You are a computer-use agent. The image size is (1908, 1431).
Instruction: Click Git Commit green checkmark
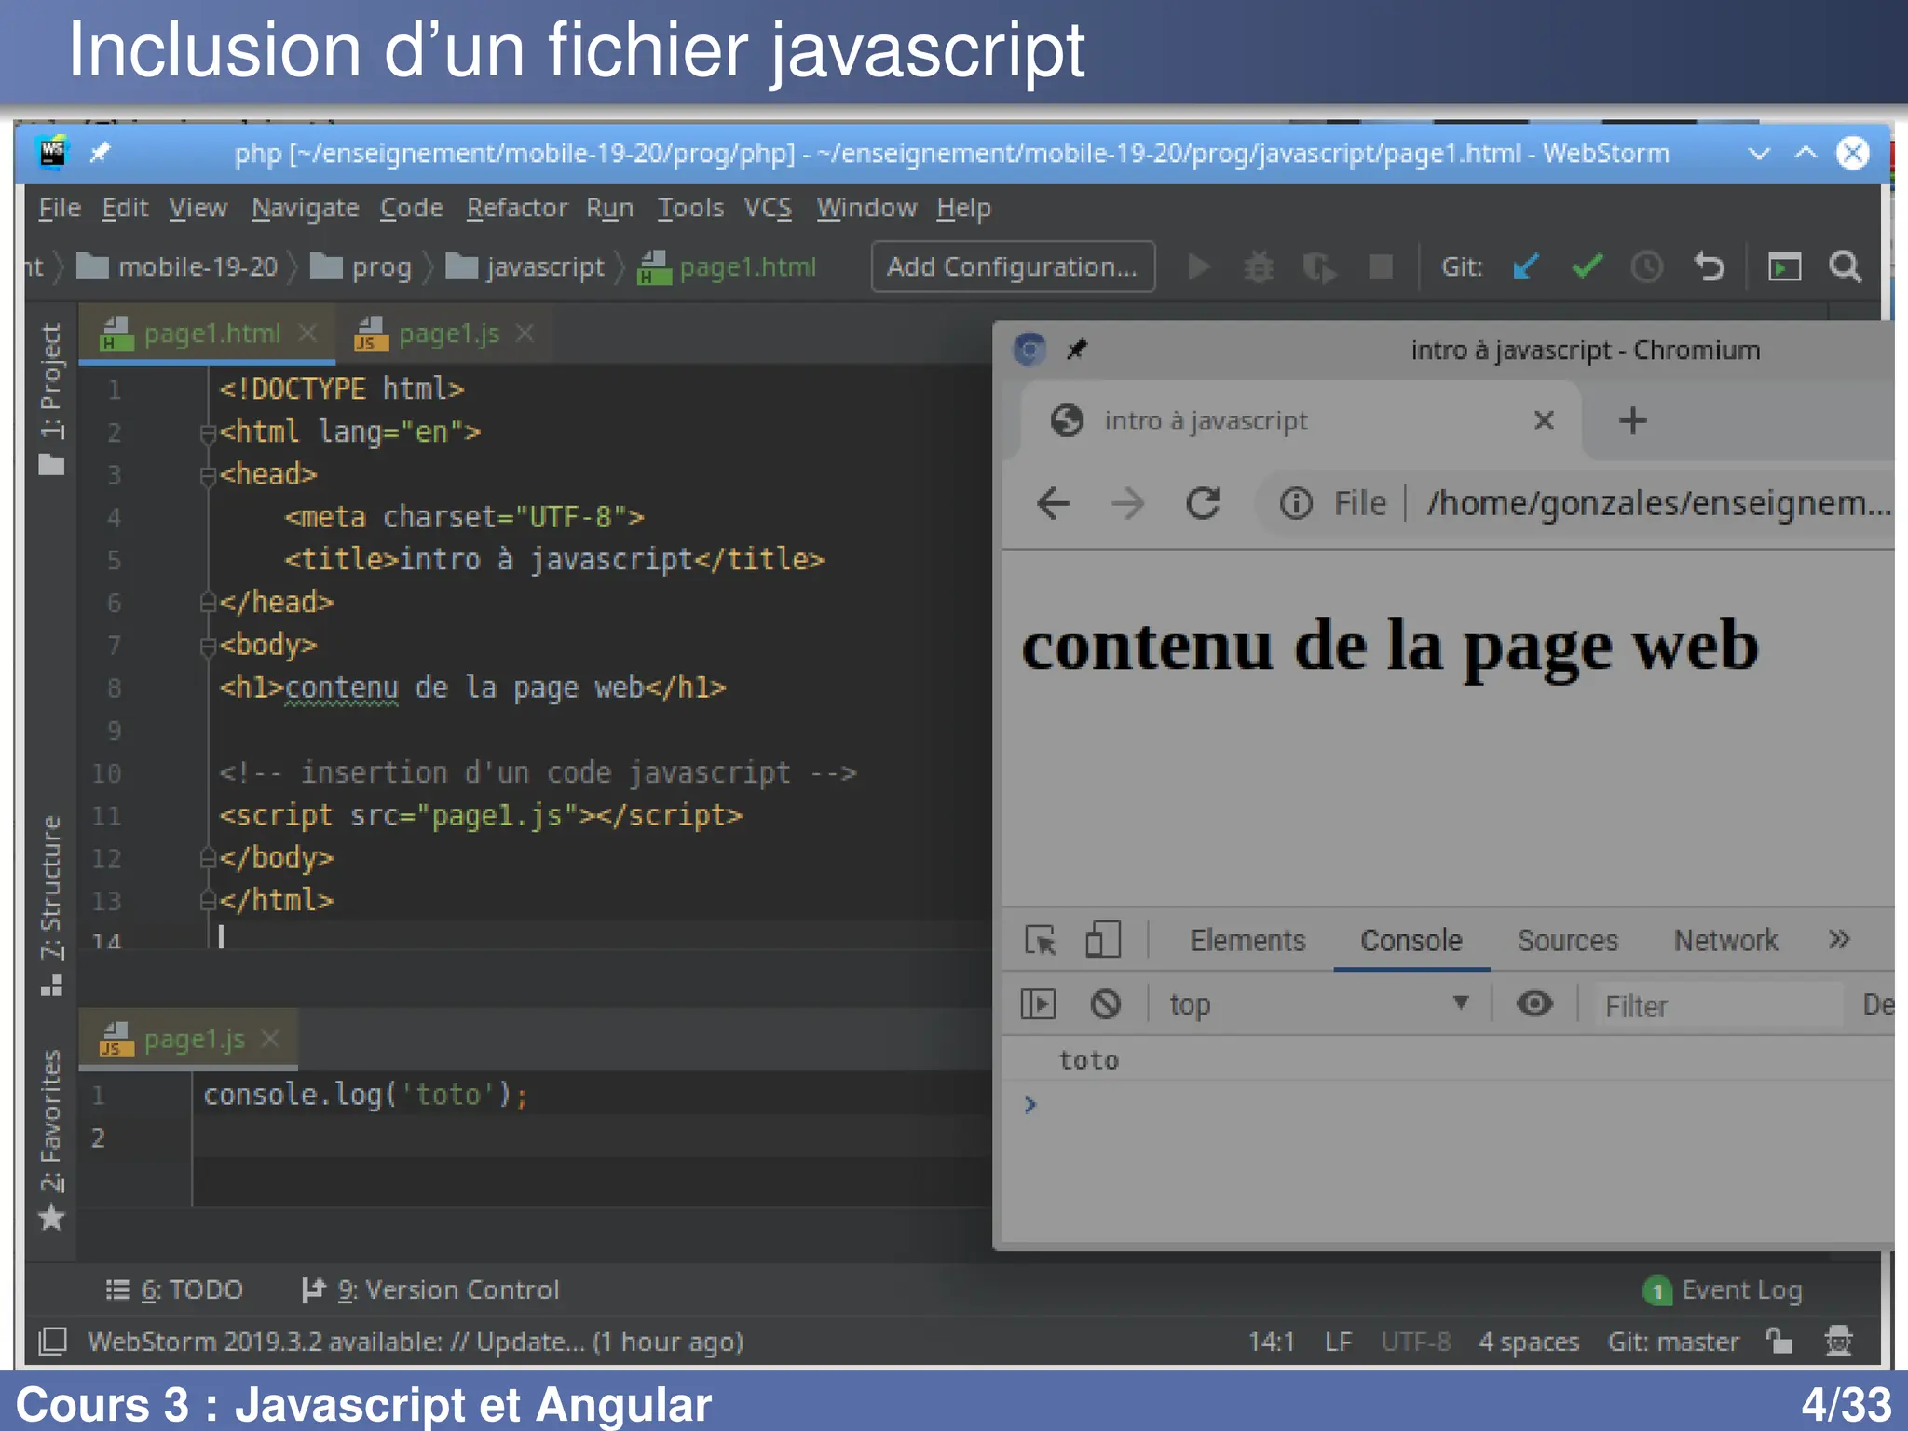1587,267
